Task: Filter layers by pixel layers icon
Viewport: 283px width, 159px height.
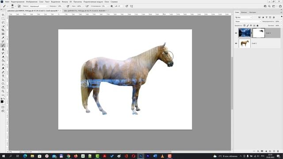Action: (260, 17)
